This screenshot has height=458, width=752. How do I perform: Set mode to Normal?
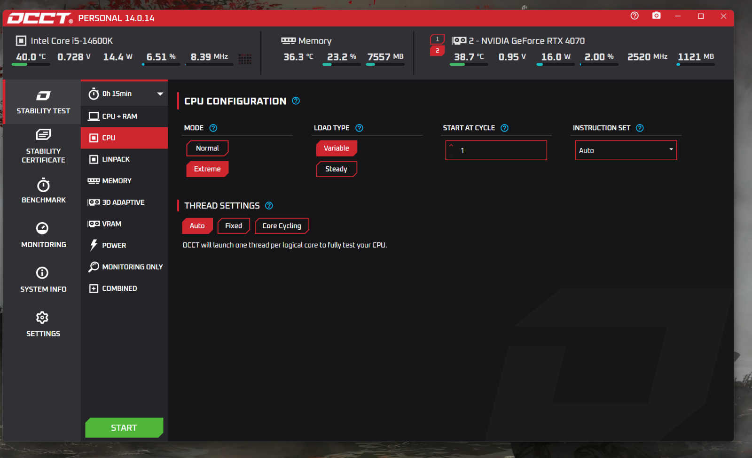coord(207,148)
